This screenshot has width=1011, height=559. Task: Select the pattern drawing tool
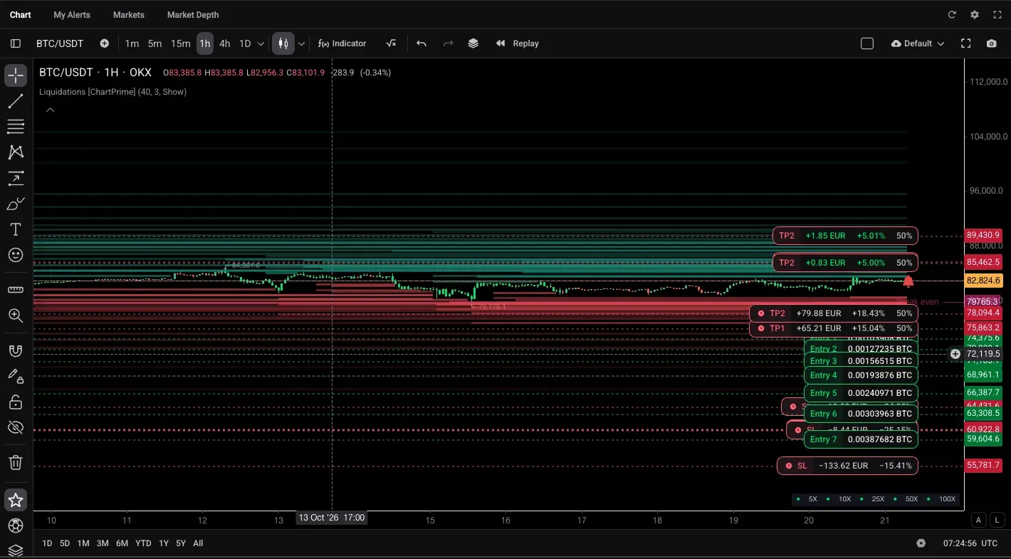(16, 152)
